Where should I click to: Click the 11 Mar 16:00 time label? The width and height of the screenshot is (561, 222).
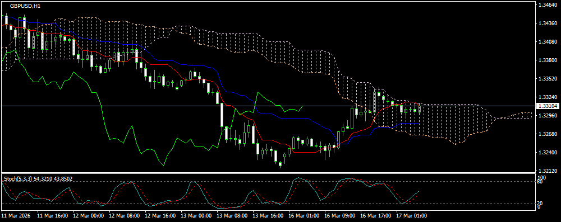(53, 216)
